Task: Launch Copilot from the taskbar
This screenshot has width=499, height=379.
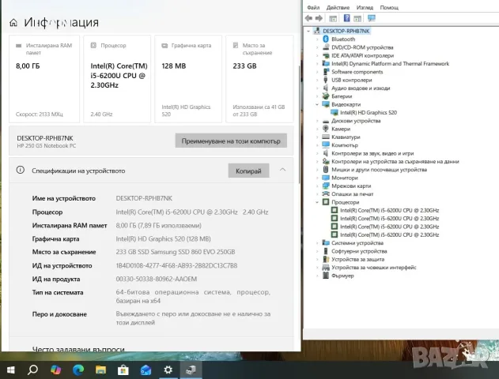Action: click(55, 370)
